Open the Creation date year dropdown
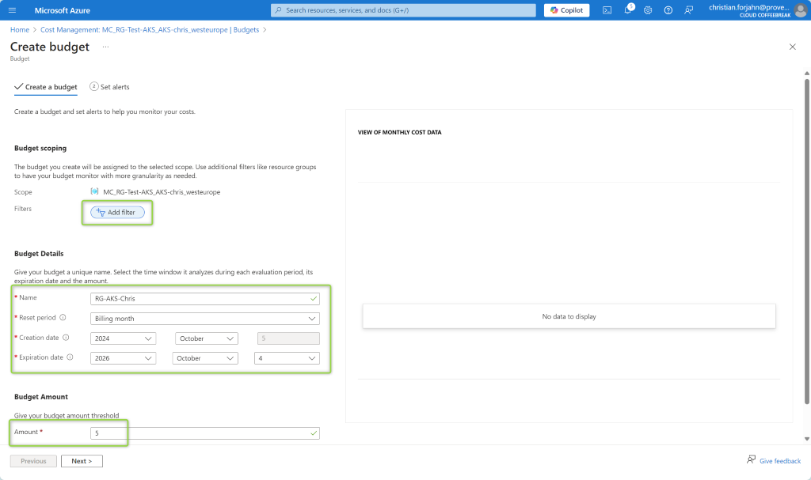The height and width of the screenshot is (480, 811). [123, 338]
